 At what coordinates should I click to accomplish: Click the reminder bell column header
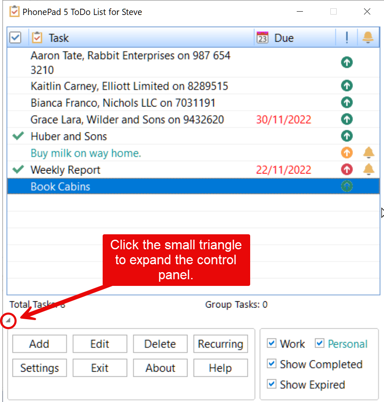click(x=368, y=38)
